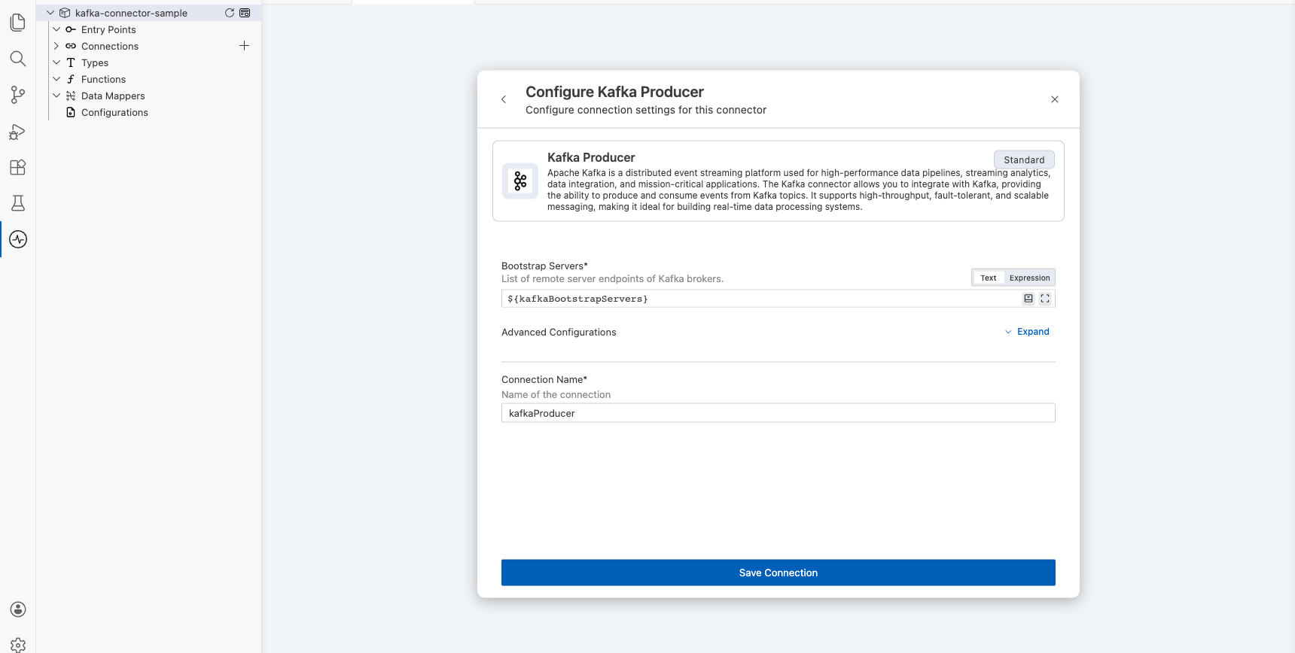Collapse the kafka-connector-sample project node
This screenshot has width=1295, height=653.
click(50, 13)
